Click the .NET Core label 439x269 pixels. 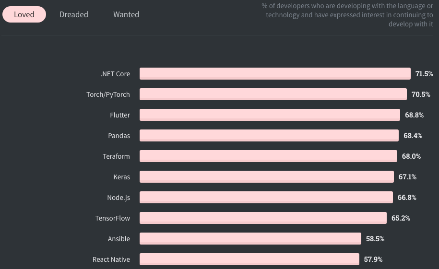[115, 74]
